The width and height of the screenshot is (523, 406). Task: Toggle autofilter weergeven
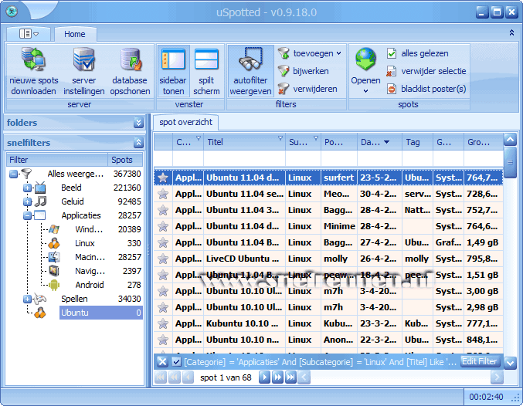(x=250, y=71)
